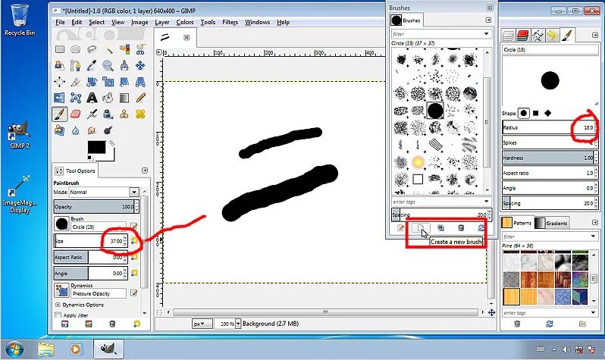Image resolution: width=605 pixels, height=360 pixels.
Task: Enable the Apply Jitter checkbox
Action: click(58, 315)
